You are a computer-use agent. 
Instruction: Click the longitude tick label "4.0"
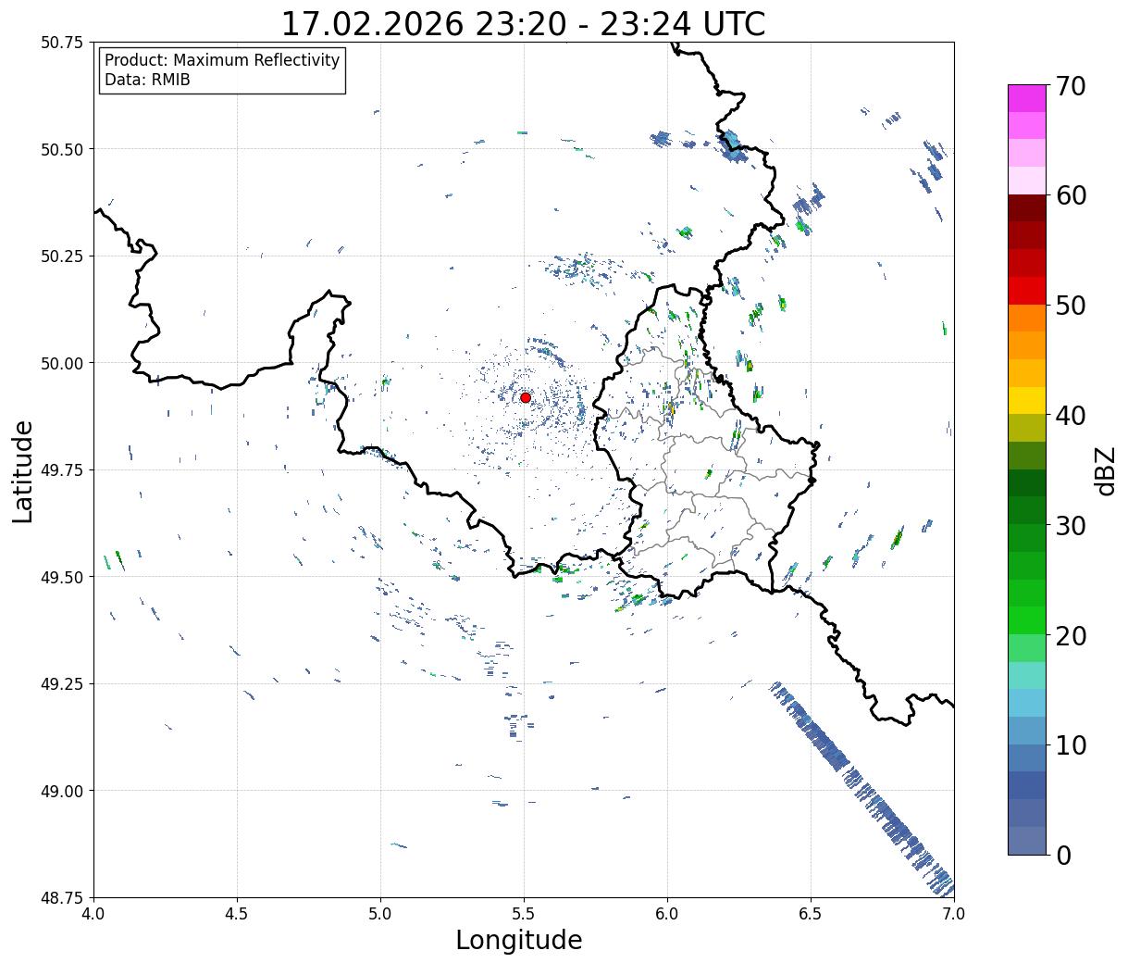(93, 914)
